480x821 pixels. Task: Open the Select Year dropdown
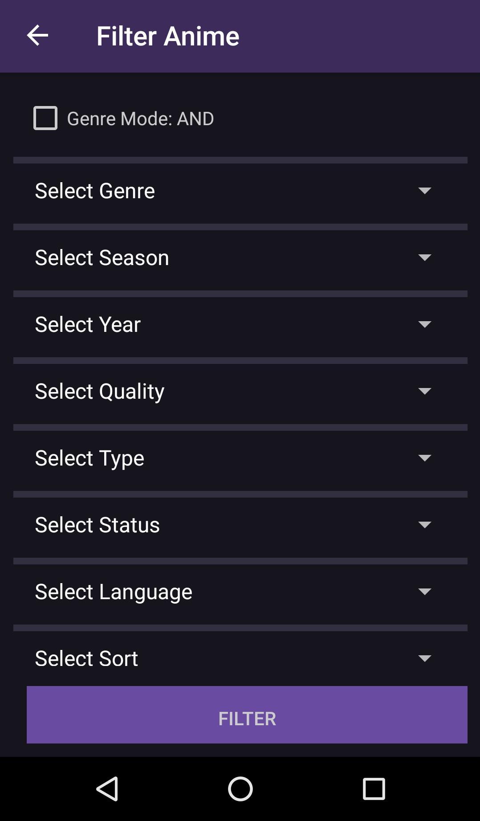pyautogui.click(x=240, y=324)
